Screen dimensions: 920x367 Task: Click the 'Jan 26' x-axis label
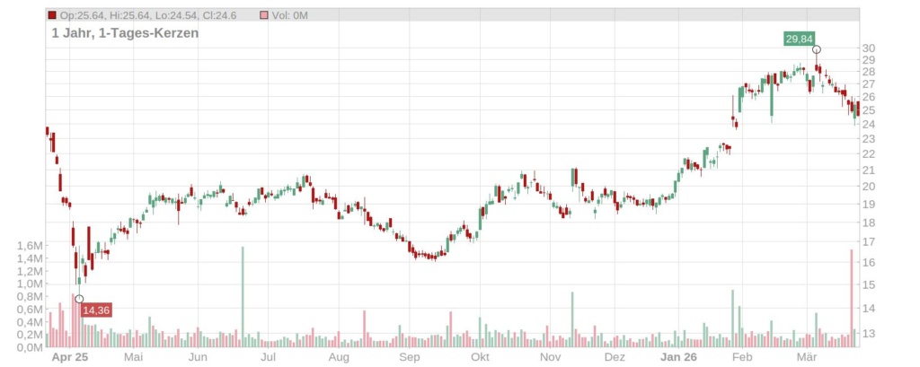point(679,357)
